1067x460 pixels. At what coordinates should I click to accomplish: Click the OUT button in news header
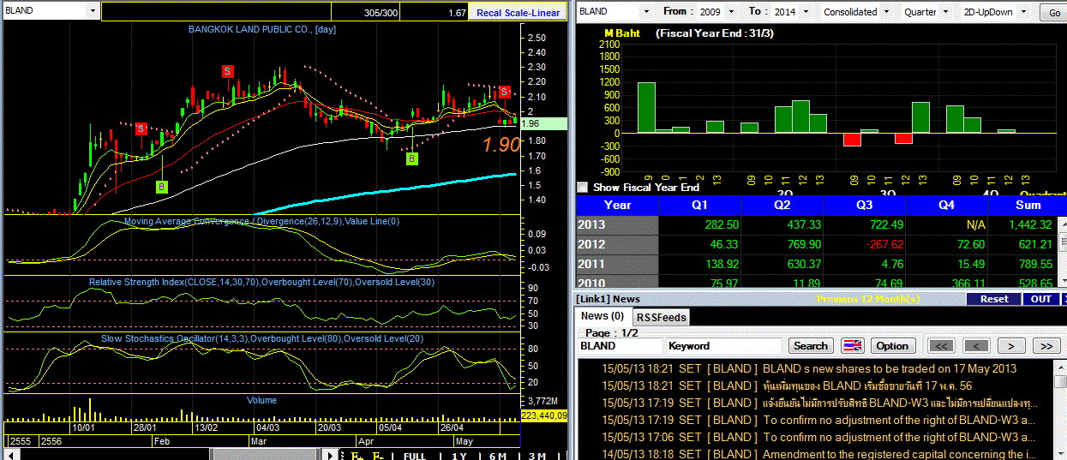pyautogui.click(x=1040, y=299)
